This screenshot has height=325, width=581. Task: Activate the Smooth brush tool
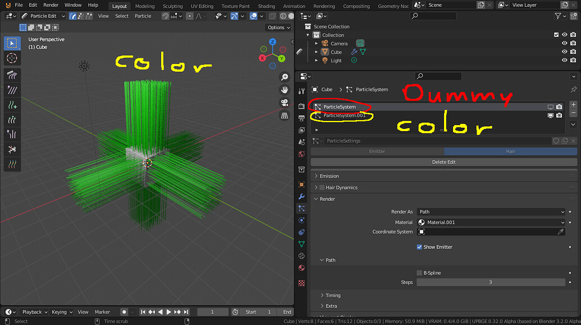coord(12,90)
